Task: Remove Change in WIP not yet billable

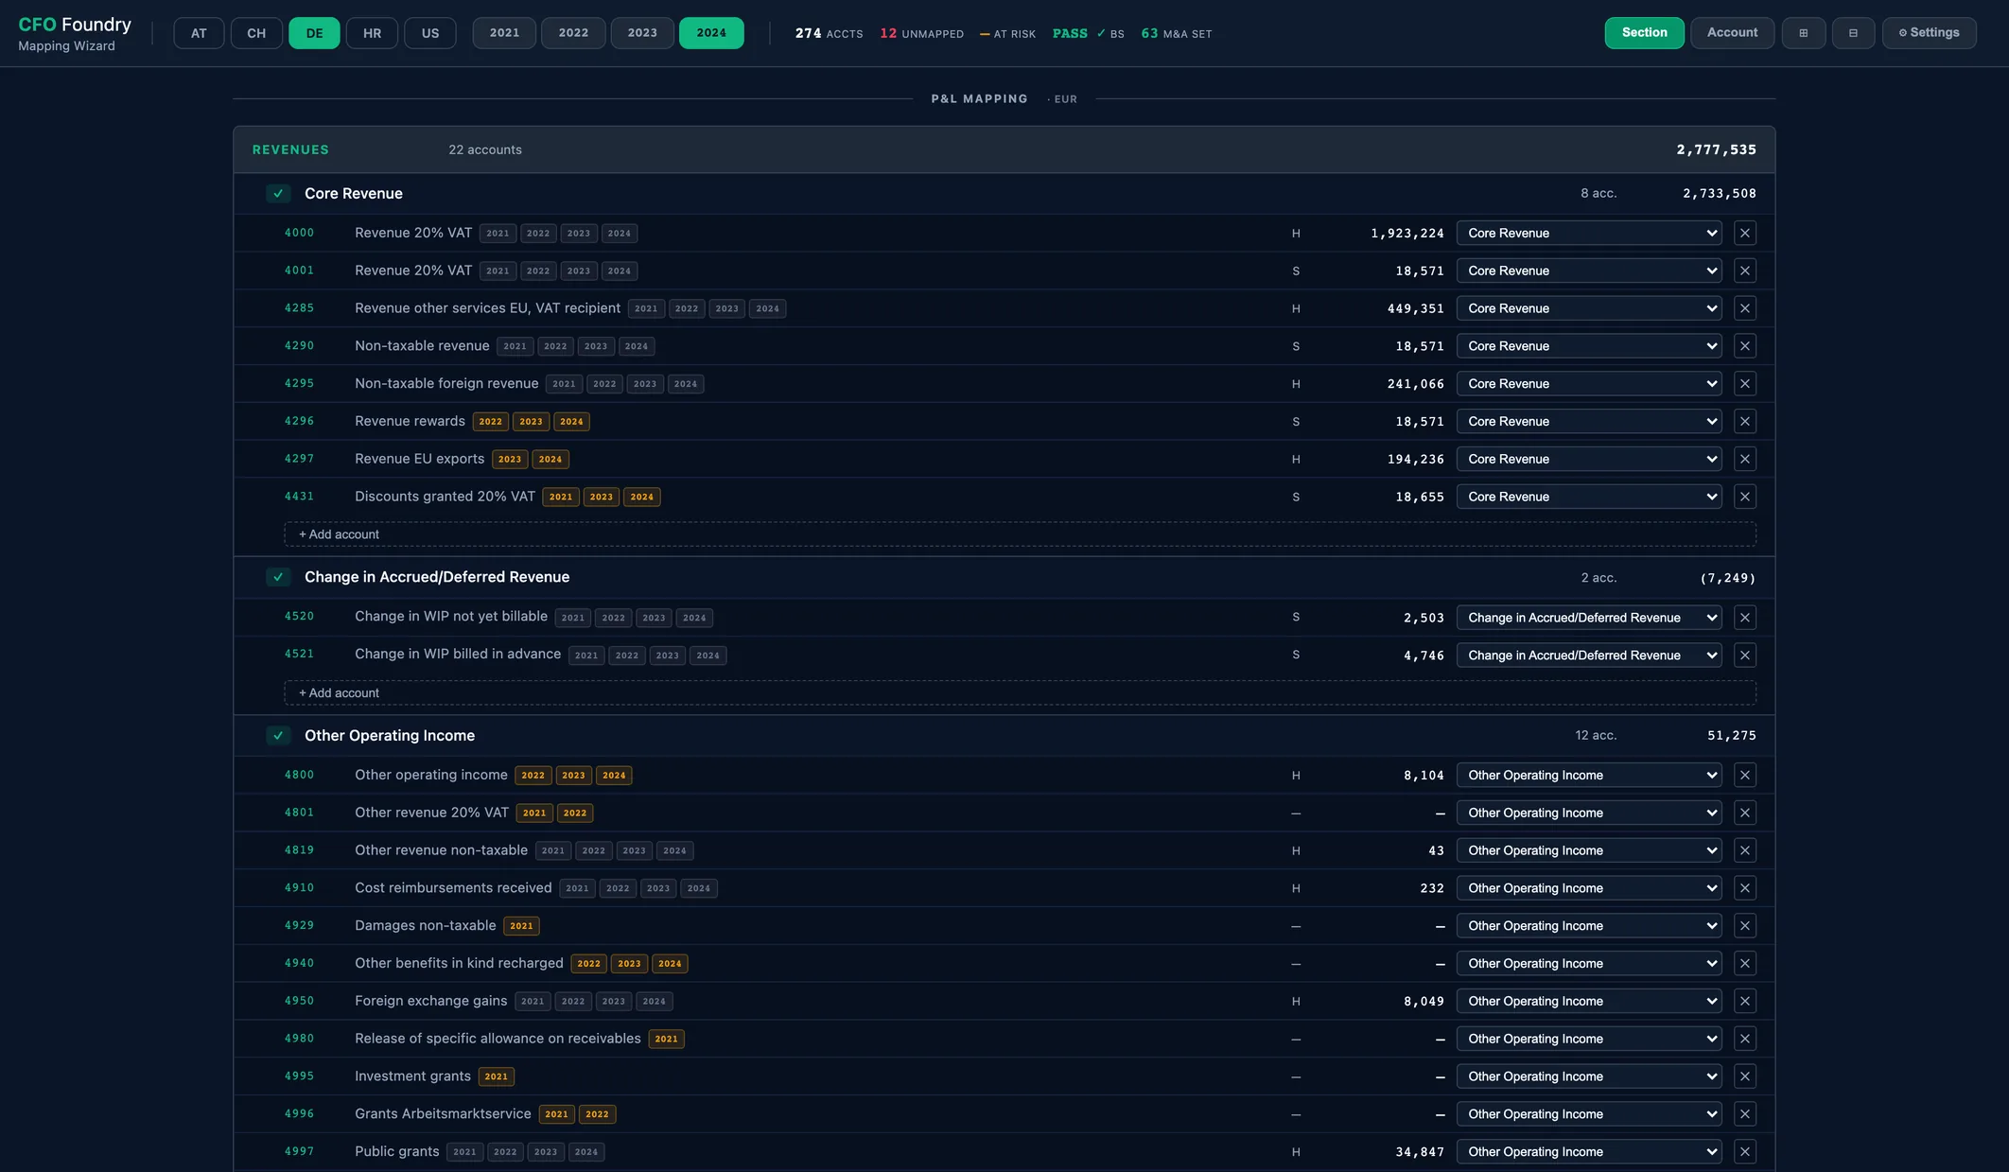Action: (x=1745, y=618)
